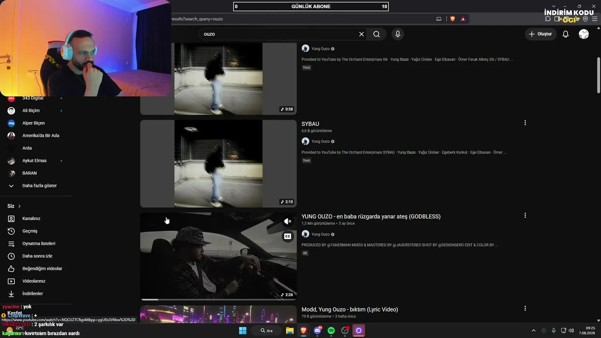
Task: Open the SYBAU video title
Action: tap(310, 124)
